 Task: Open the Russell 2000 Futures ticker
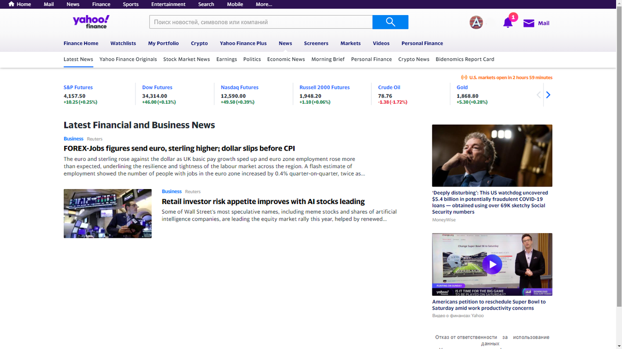pyautogui.click(x=325, y=87)
